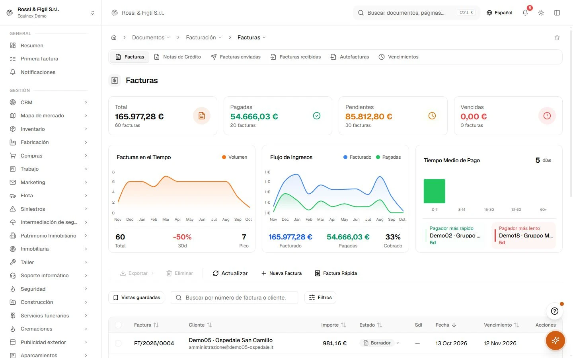573x358 pixels.
Task: Open the orange AI assistant sparkle button
Action: [x=555, y=340]
